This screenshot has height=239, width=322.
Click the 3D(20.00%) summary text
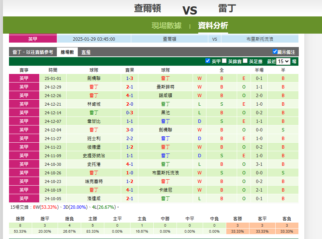76,207
